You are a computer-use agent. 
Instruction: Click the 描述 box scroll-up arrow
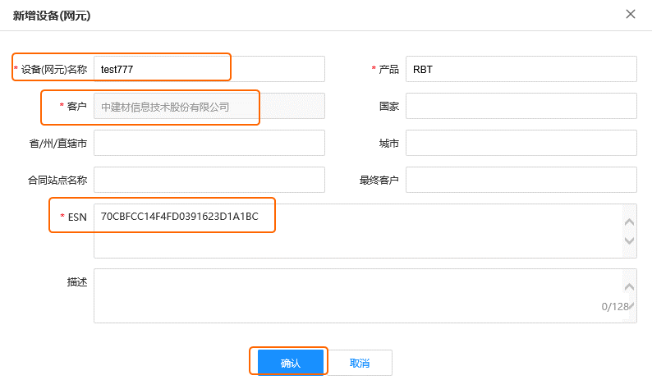click(x=629, y=286)
